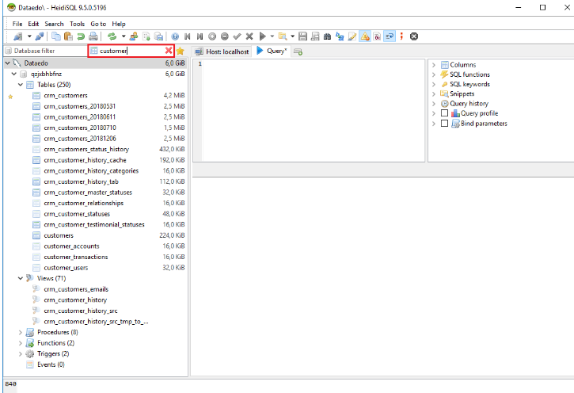
Task: Select the customer_transactions table
Action: coord(76,257)
